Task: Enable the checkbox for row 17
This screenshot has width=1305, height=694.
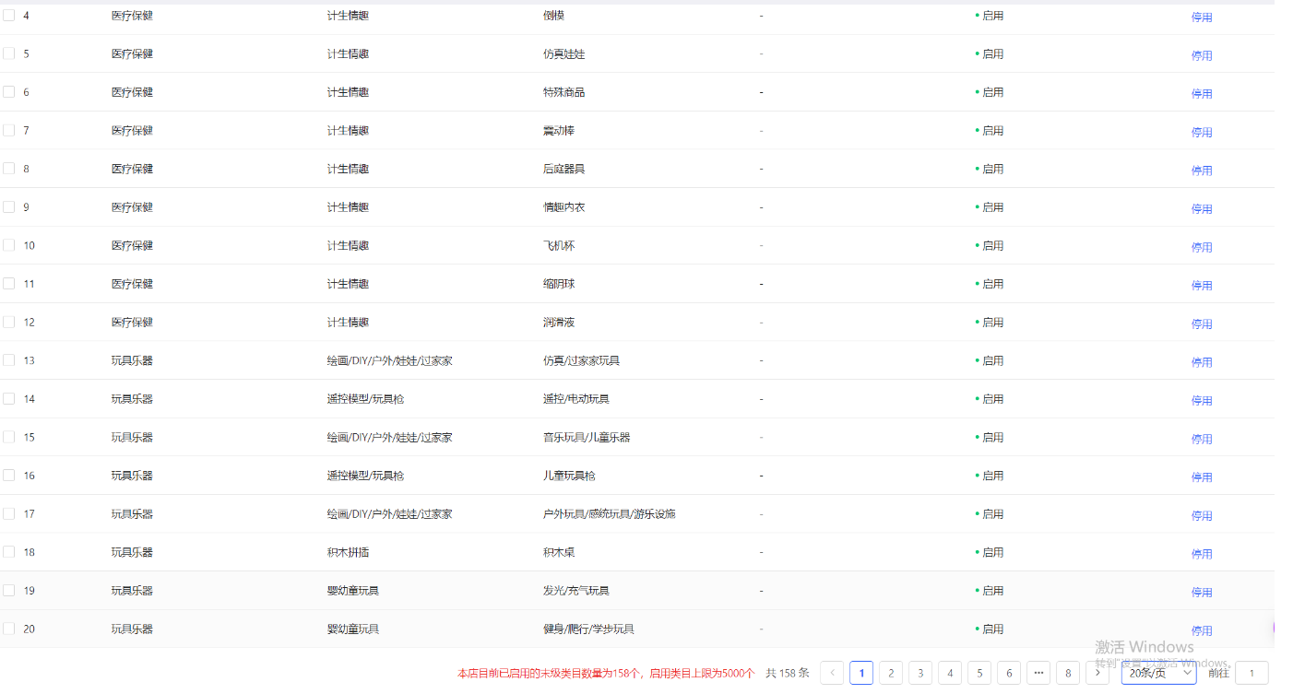Action: (x=9, y=513)
